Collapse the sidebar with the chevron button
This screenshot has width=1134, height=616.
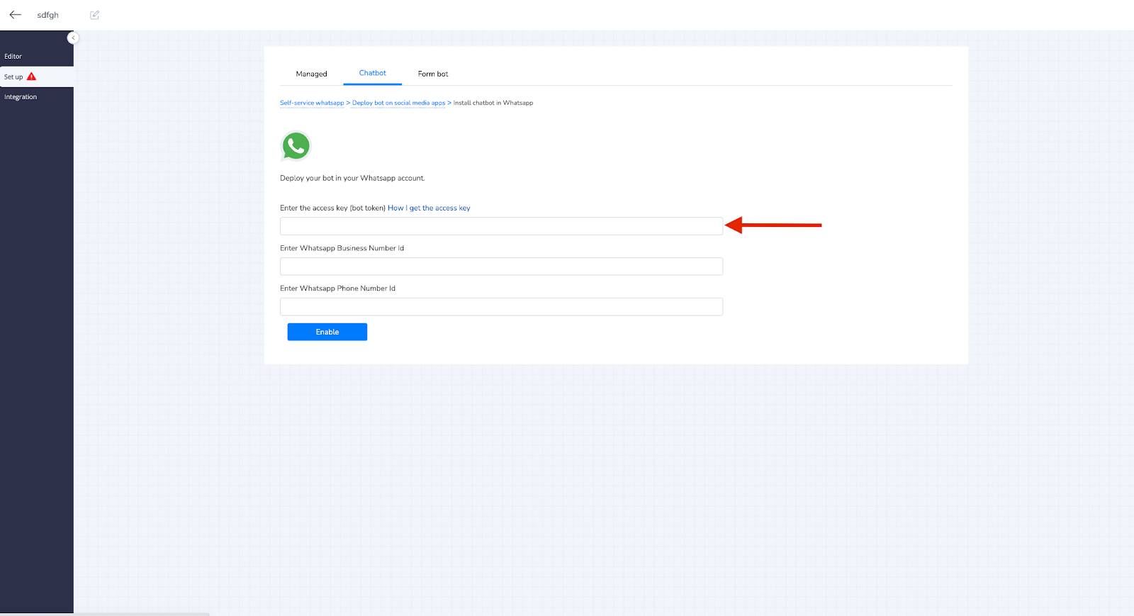point(73,38)
